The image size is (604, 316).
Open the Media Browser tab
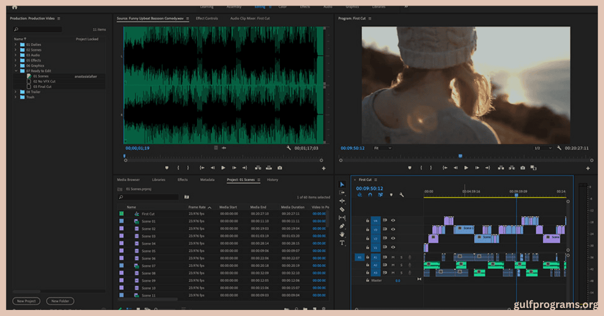tap(128, 180)
